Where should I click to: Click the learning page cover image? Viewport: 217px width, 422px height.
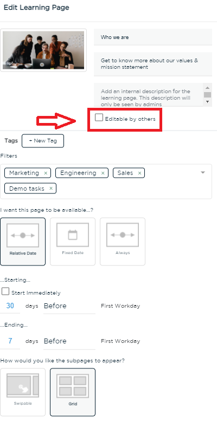pyautogui.click(x=43, y=50)
